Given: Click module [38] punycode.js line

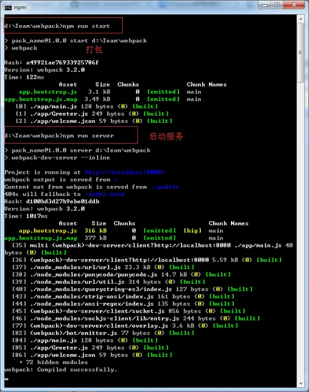Looking at the screenshot, I should point(122,275).
